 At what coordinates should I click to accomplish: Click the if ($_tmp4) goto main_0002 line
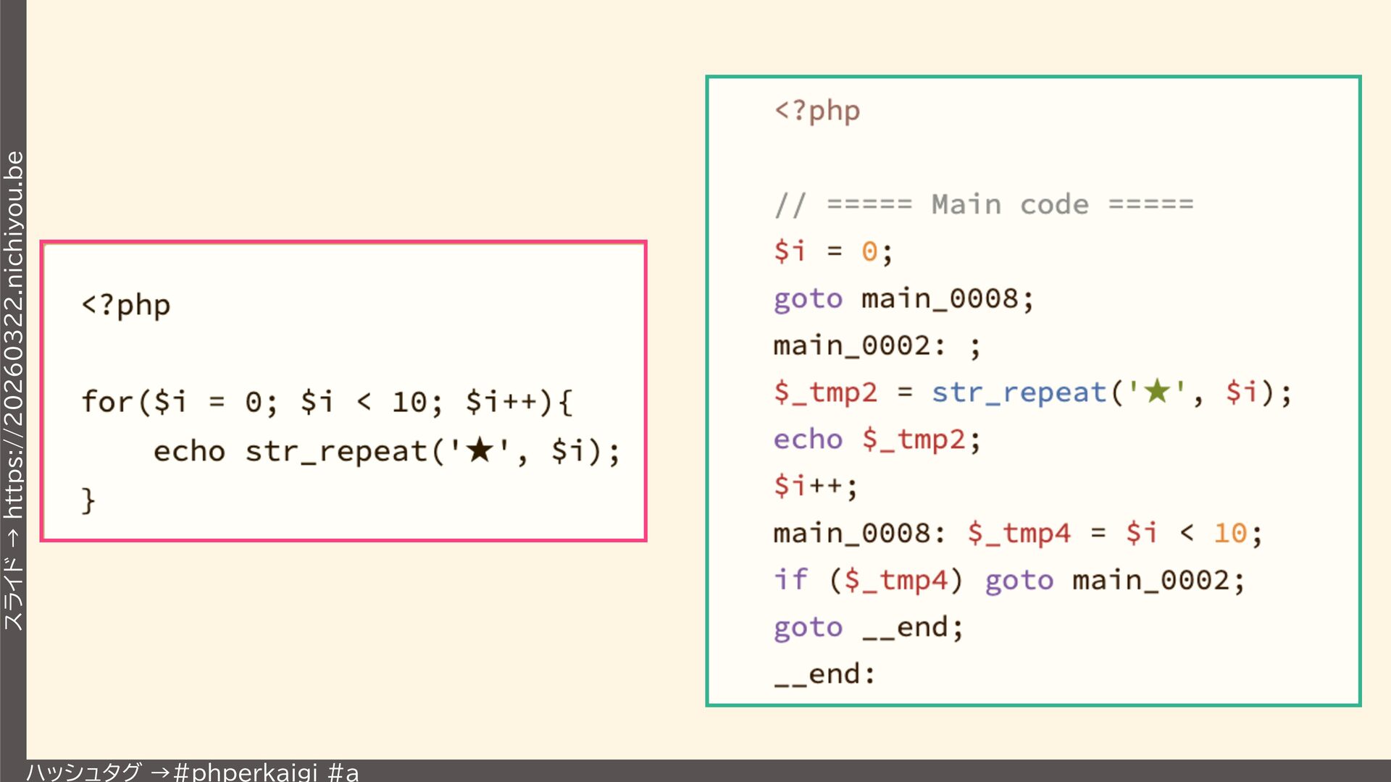[1009, 580]
